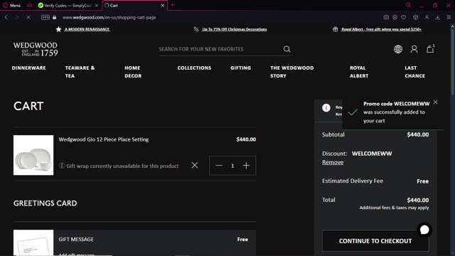This screenshot has width=455, height=256.
Task: Open the Opera Menu button
Action: (x=11, y=5)
